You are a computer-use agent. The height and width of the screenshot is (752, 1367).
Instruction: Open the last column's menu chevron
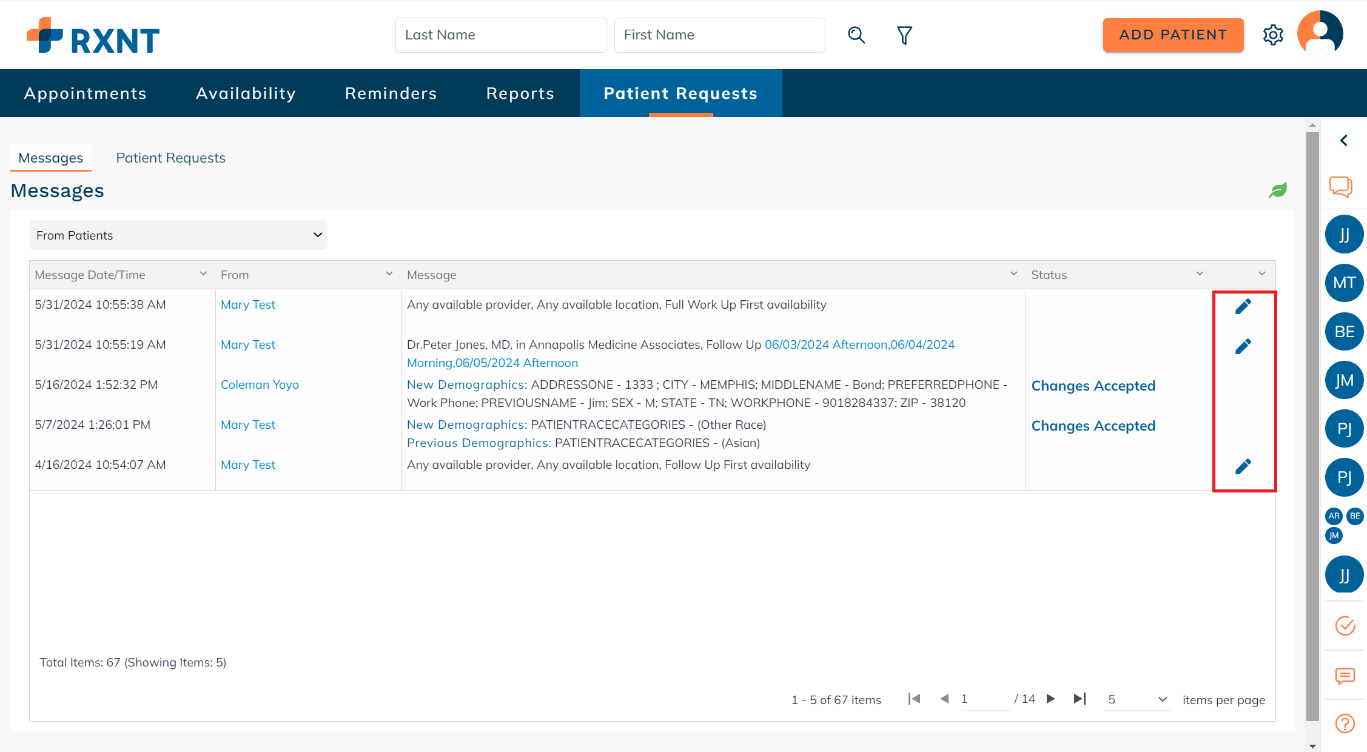(1262, 274)
